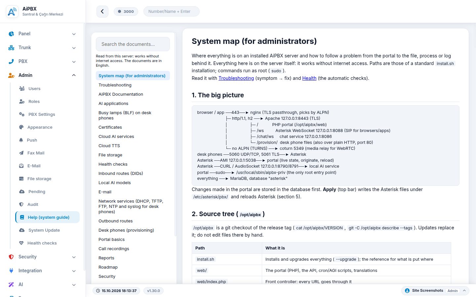Viewport: 476px width, 297px height.
Task: Click the Fax Mail paper plane icon
Action: click(x=21, y=153)
